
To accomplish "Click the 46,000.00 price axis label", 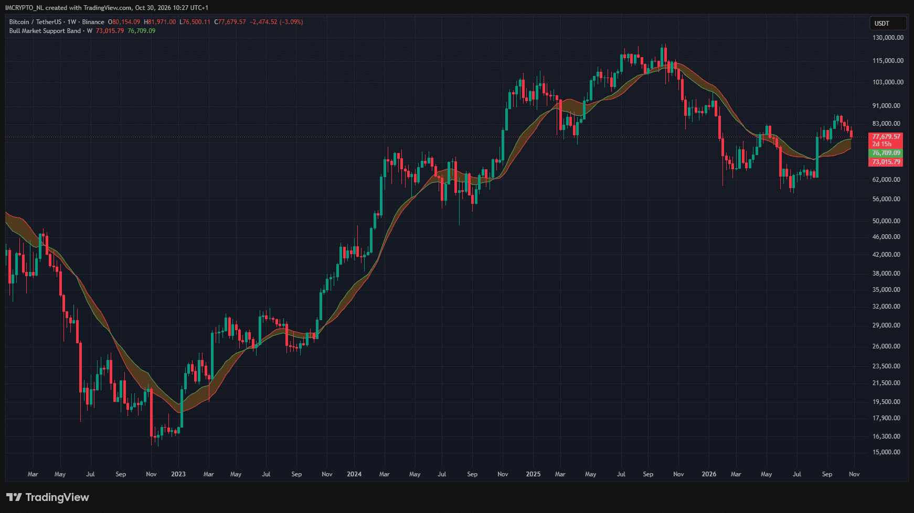I will [x=886, y=237].
